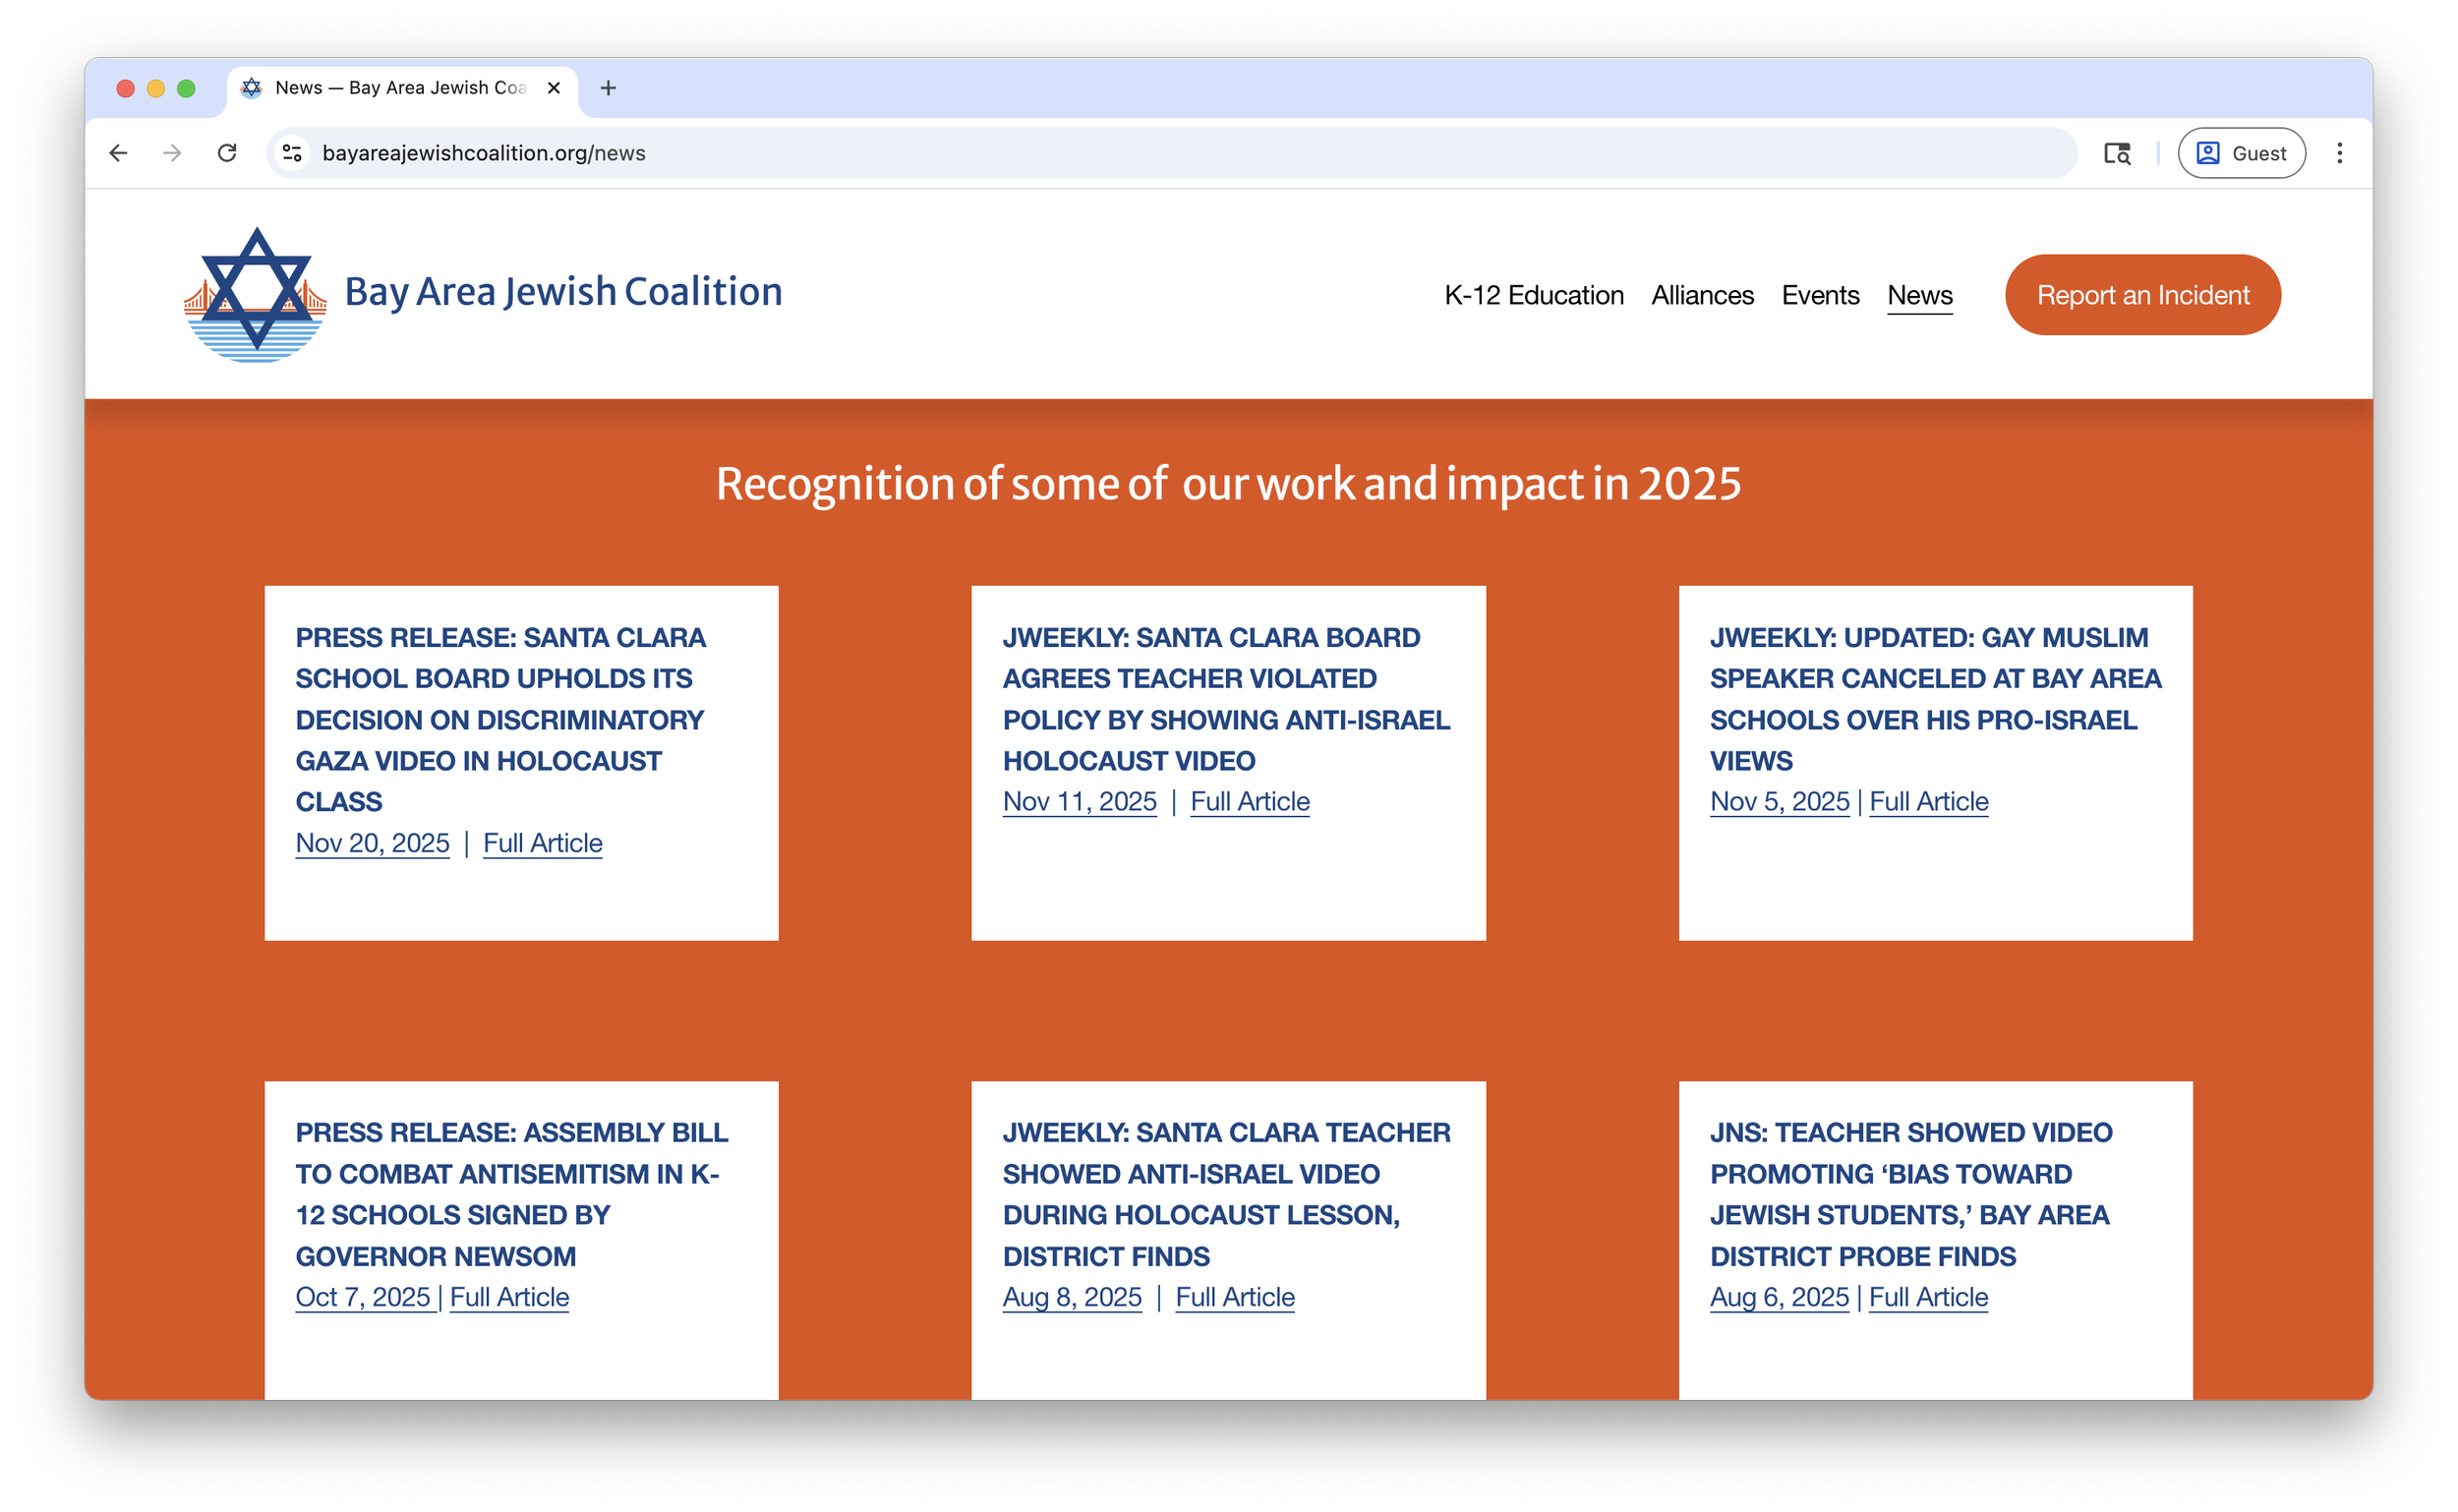Image resolution: width=2458 pixels, height=1512 pixels.
Task: Click the Nov 11, 2025 date link
Action: (x=1079, y=802)
